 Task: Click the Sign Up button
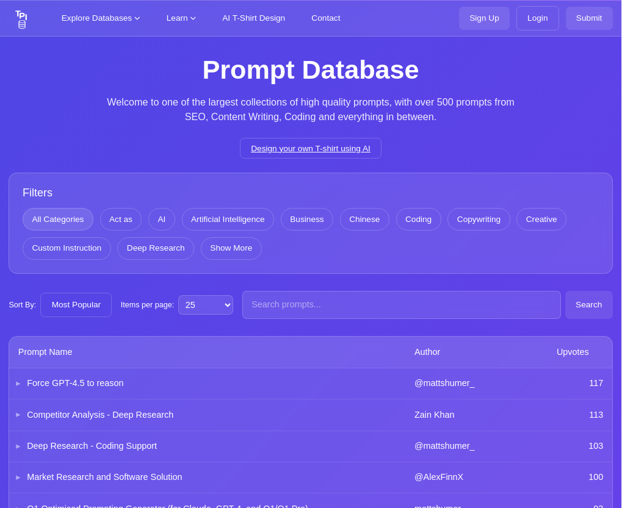[484, 18]
